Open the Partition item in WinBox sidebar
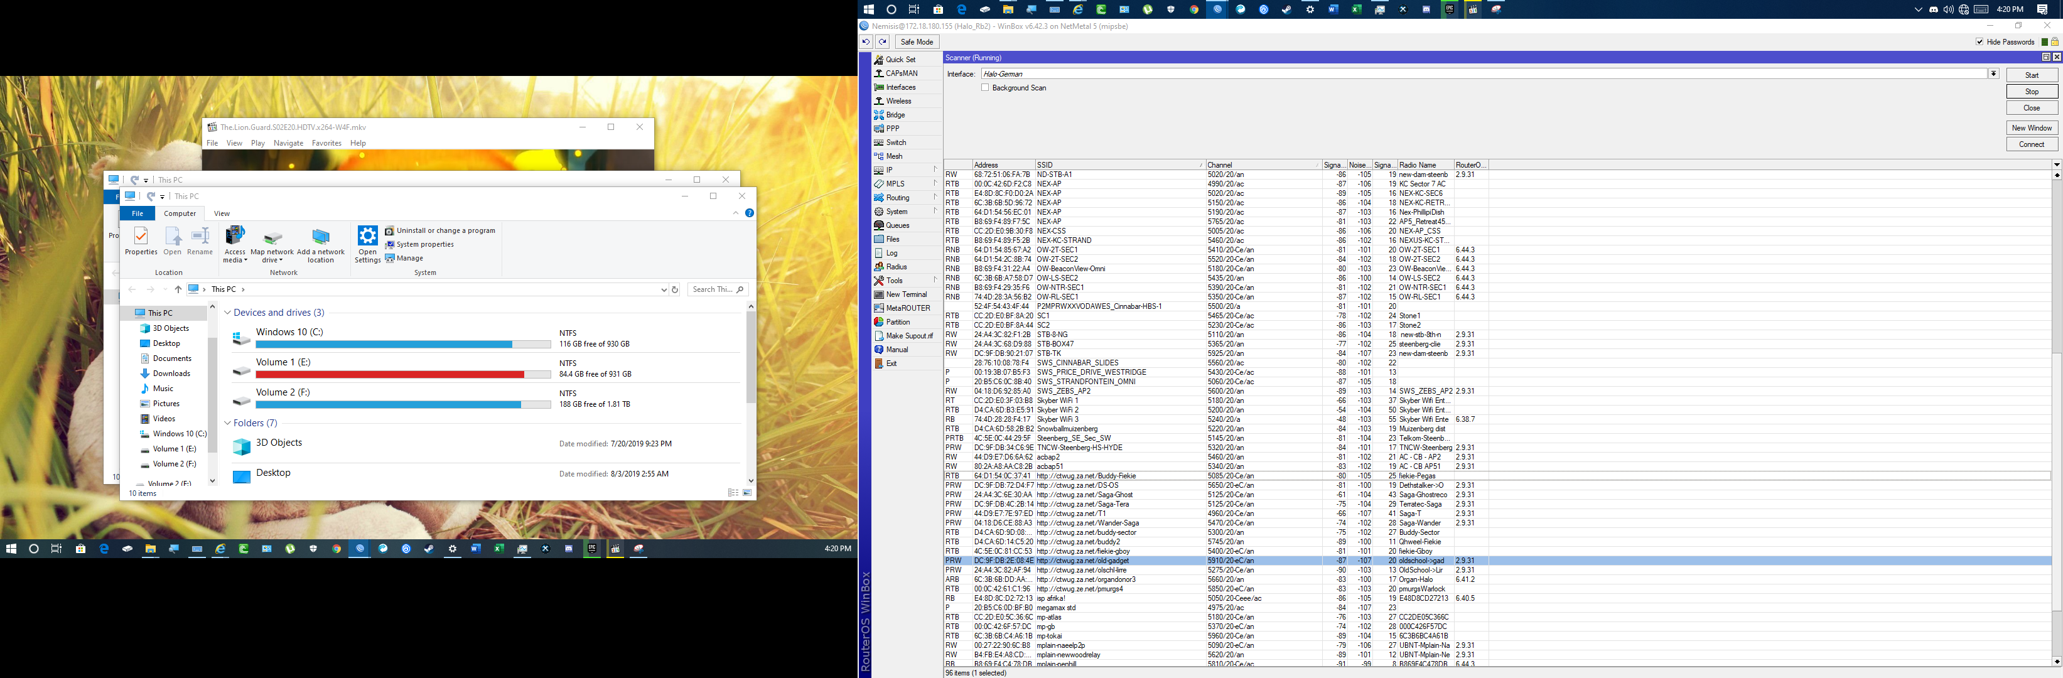This screenshot has height=678, width=2063. click(898, 322)
